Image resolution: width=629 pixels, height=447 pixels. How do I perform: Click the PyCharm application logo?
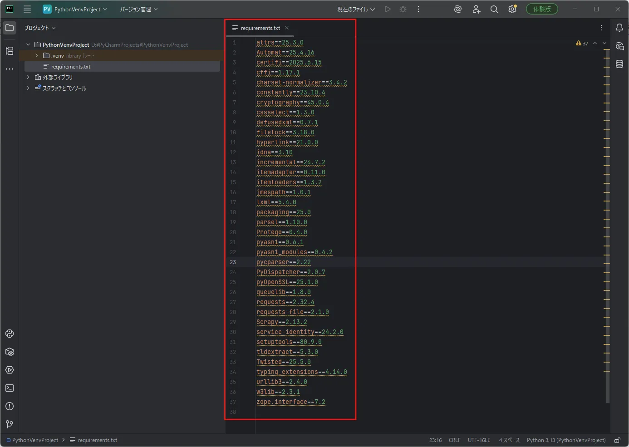10,9
